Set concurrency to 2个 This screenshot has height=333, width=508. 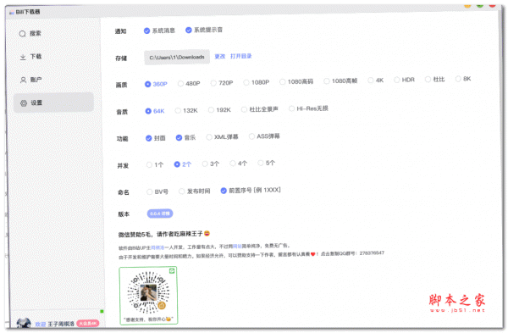[x=183, y=164]
